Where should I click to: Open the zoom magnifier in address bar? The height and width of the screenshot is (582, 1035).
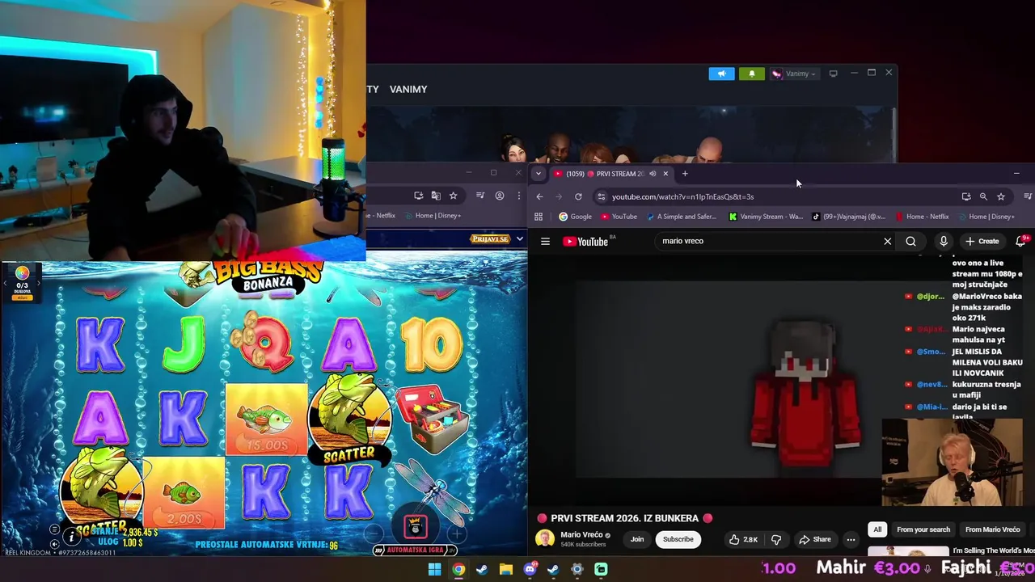tap(983, 196)
